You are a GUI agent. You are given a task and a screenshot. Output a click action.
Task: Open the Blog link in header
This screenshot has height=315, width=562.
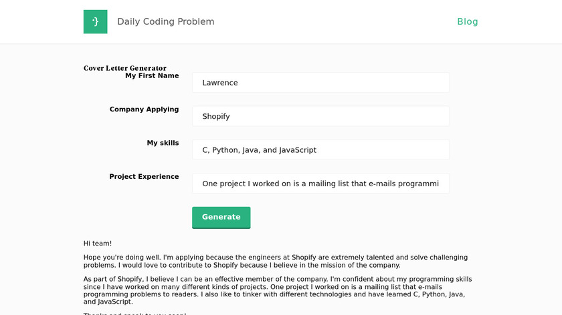point(467,21)
